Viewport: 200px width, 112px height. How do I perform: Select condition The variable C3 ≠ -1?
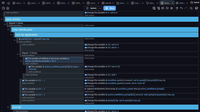pos(34,95)
